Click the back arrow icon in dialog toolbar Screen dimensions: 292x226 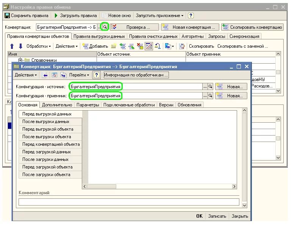tap(45, 75)
